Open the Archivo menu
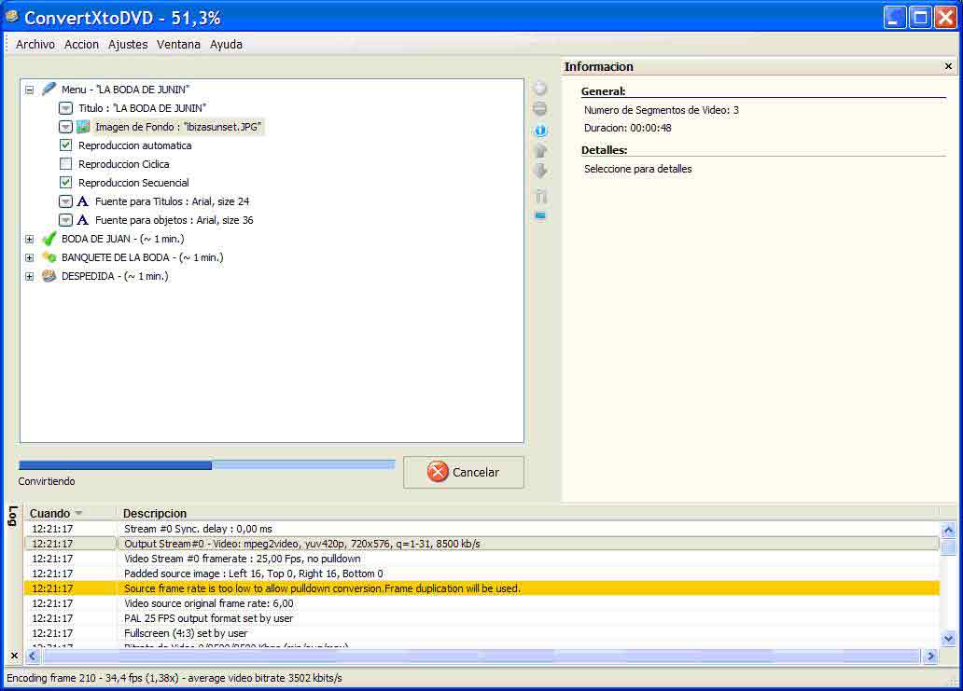This screenshot has width=963, height=691. (x=35, y=44)
